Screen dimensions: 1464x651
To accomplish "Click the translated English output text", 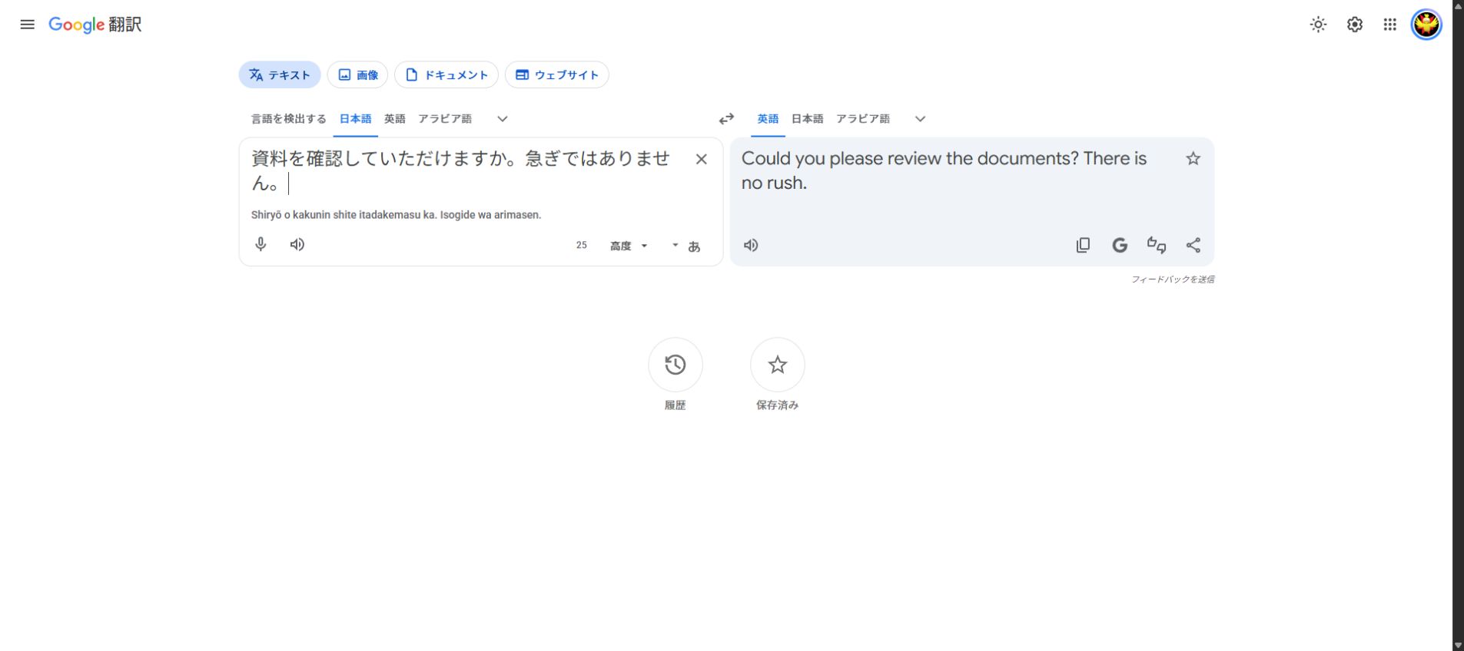I will pyautogui.click(x=944, y=170).
